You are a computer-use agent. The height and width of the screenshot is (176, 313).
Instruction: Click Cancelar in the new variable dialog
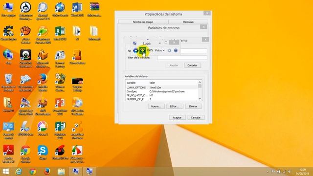pos(192,65)
